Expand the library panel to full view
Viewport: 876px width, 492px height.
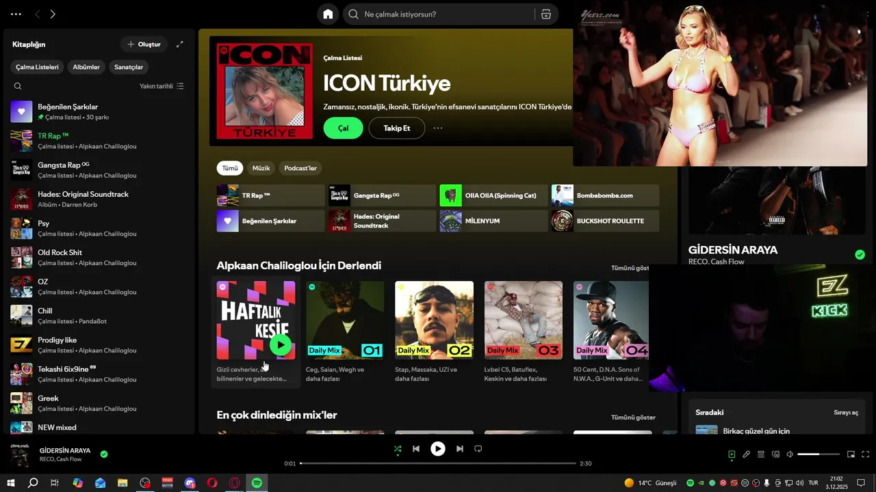[x=180, y=44]
